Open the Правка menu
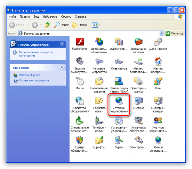The image size is (192, 169). pyautogui.click(x=25, y=17)
